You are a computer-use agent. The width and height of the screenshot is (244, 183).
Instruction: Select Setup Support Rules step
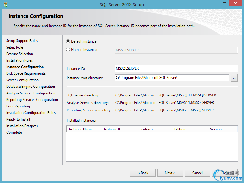click(22, 41)
